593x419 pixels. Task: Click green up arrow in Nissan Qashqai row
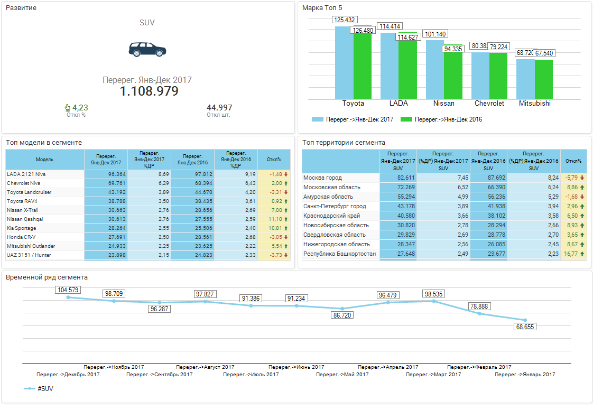pyautogui.click(x=286, y=219)
